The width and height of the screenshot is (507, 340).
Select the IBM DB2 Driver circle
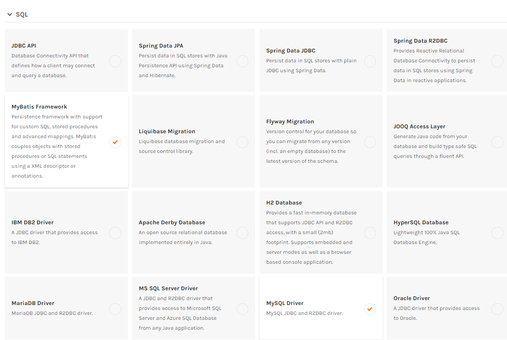pos(115,233)
